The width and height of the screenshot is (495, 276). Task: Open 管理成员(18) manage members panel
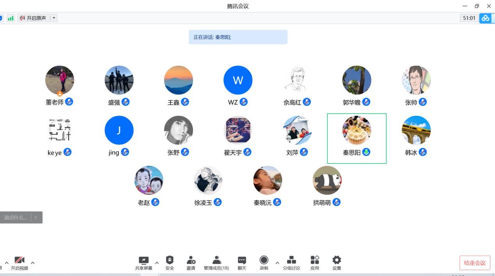[216, 260]
